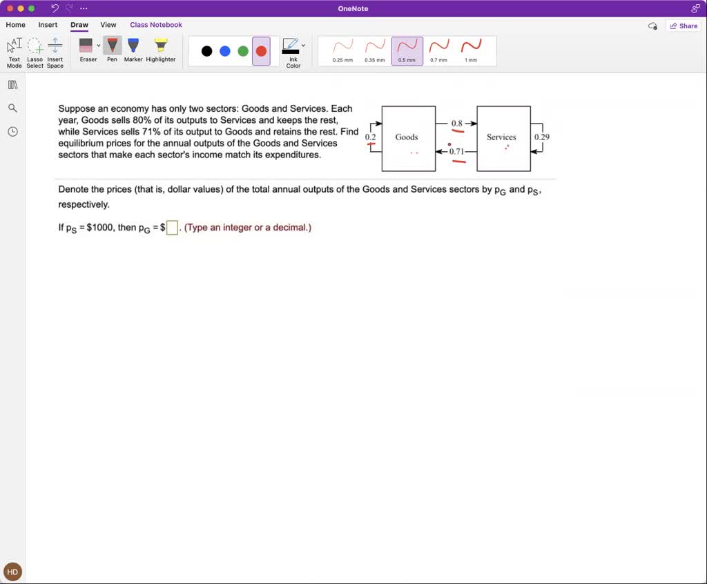707x584 pixels.
Task: Open the Class Notebook tab
Action: [x=156, y=24]
